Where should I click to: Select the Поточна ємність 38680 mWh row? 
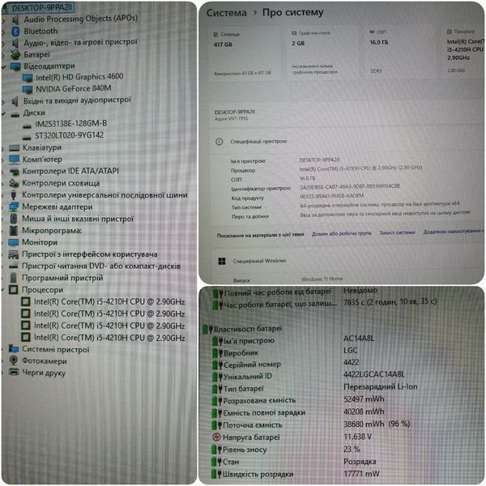[x=313, y=424]
